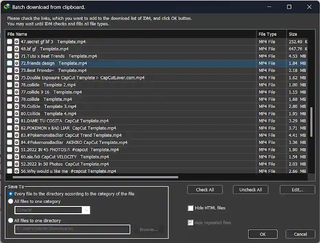Viewport: 320px width, 243px height.
Task: Check the box for 60.ale.fx0 CapCut VELOCITY
Action: click(9, 156)
